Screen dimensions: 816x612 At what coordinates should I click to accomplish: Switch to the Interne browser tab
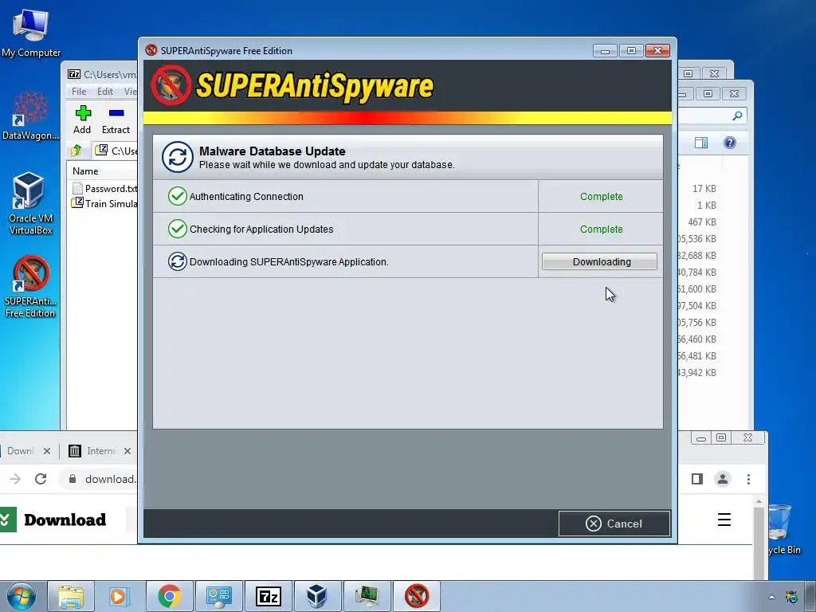click(x=96, y=451)
